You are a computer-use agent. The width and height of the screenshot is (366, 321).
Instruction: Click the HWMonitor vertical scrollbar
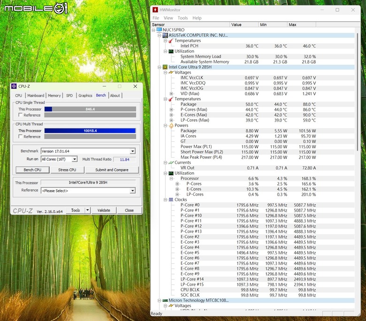coord(357,92)
